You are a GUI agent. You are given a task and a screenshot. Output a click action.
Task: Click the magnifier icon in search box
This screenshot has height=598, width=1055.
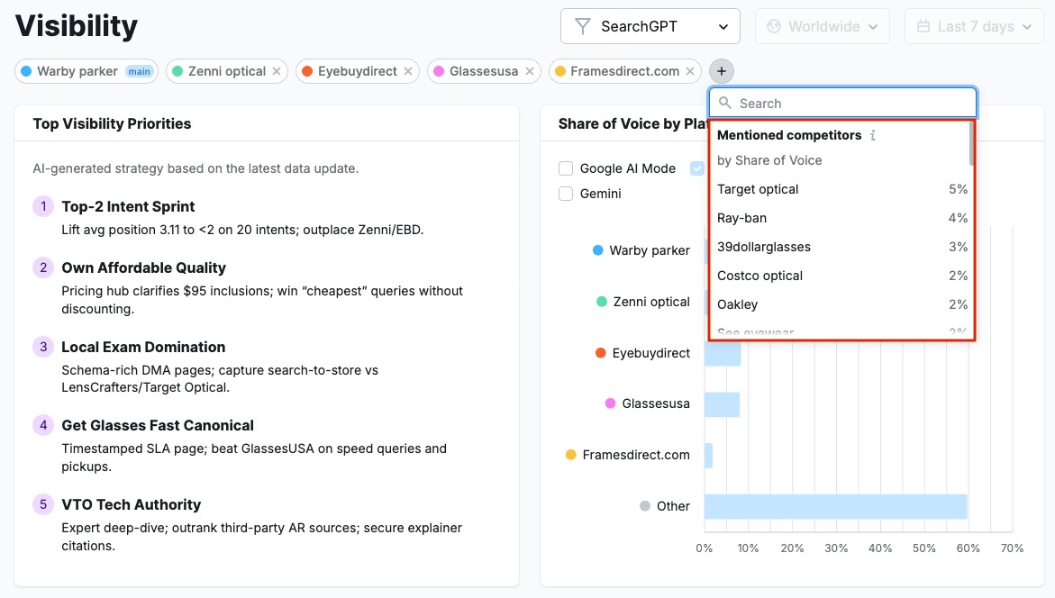tap(724, 103)
